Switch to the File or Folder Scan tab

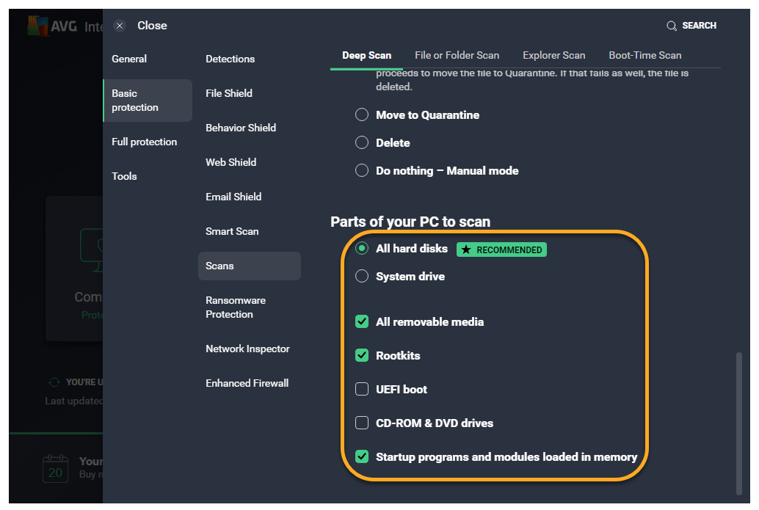(457, 55)
